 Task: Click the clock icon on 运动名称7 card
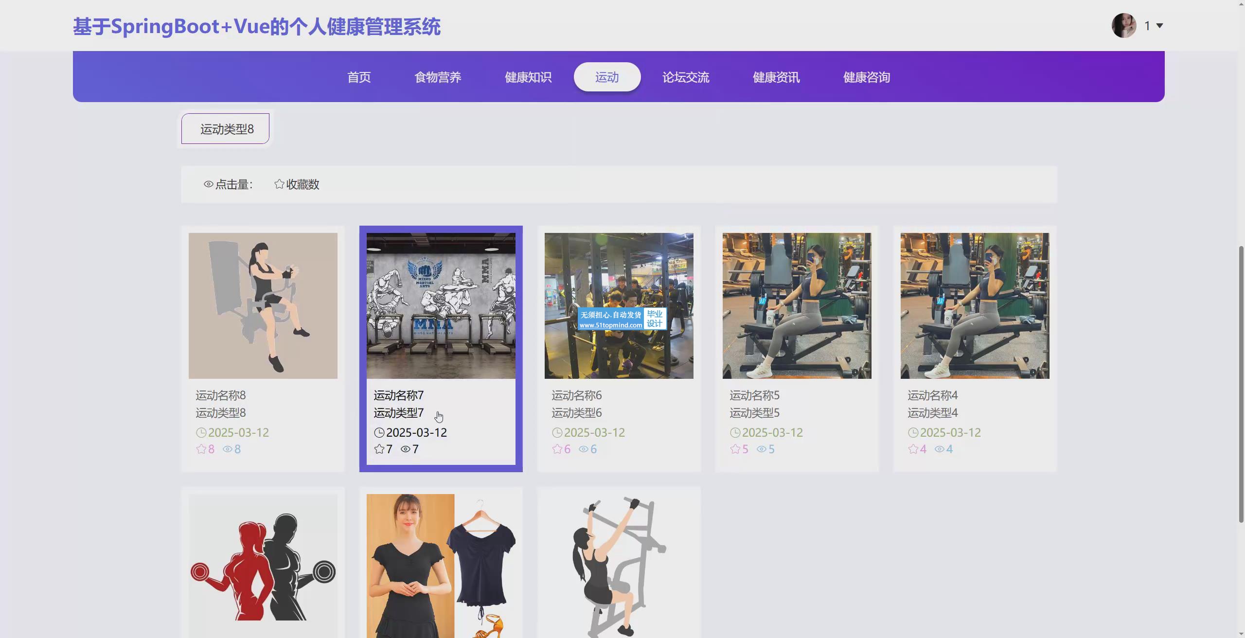pyautogui.click(x=379, y=432)
